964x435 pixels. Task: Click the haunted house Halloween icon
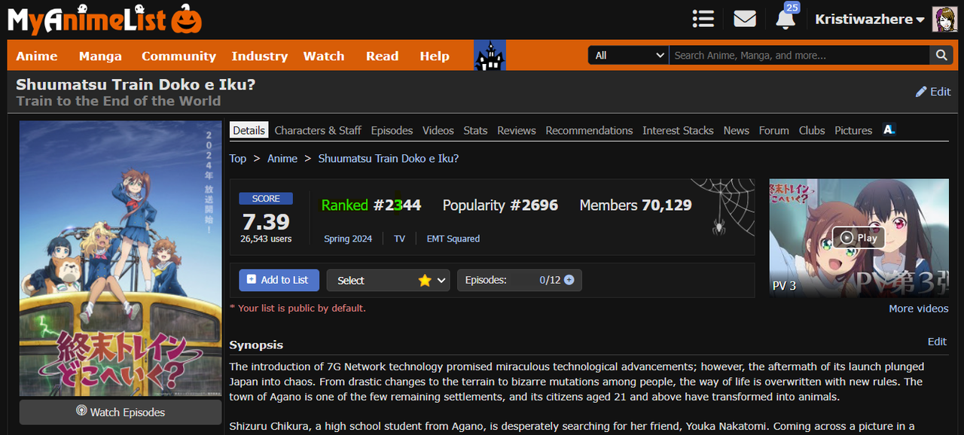click(x=490, y=56)
